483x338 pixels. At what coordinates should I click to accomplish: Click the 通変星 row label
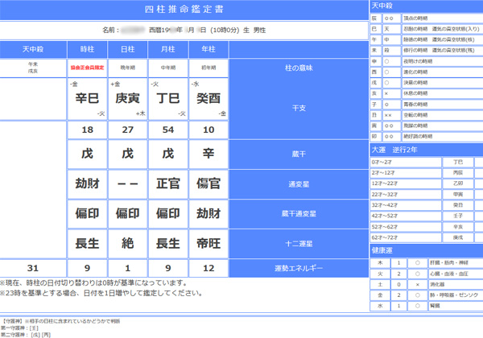pos(299,184)
